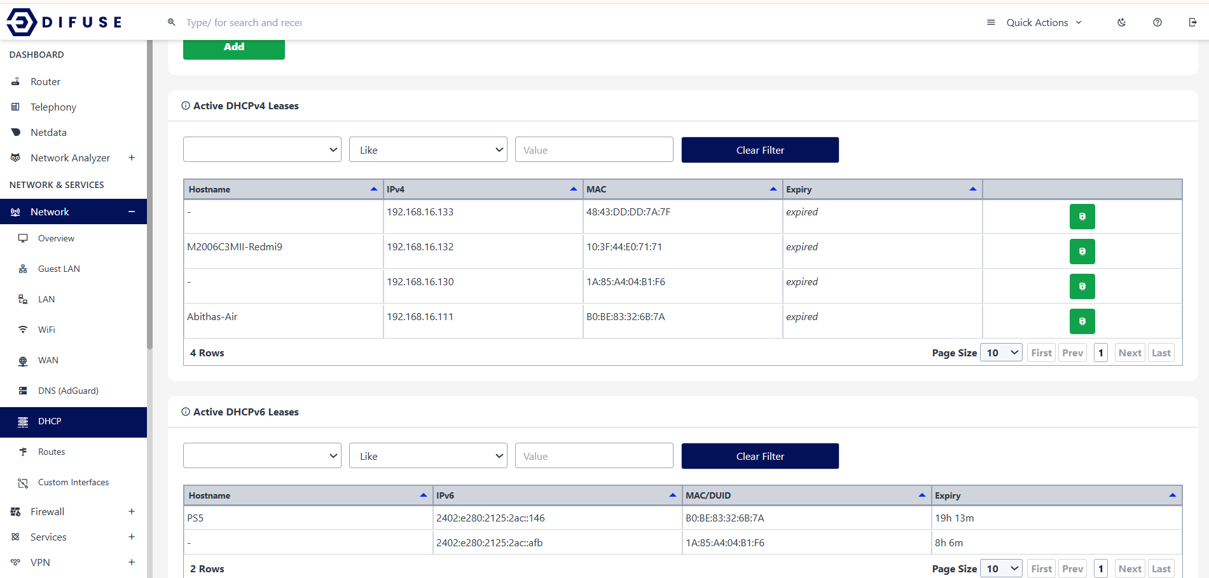Click the logout icon in header

coord(1192,22)
